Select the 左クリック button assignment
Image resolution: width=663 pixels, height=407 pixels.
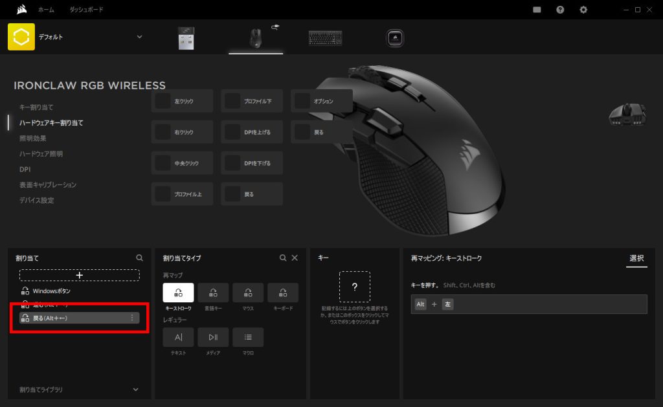click(x=182, y=101)
